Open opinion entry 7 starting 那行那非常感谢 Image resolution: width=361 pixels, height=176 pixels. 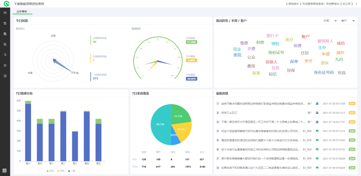[261, 159]
